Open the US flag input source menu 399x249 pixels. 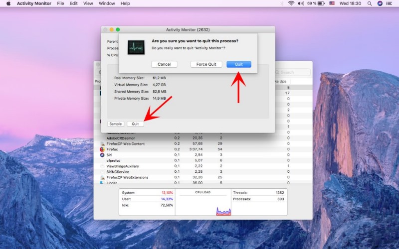tap(332, 3)
